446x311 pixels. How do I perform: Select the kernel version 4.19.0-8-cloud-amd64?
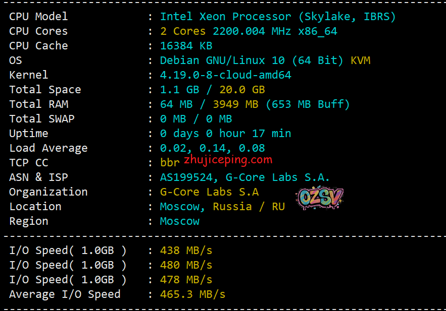coord(225,75)
